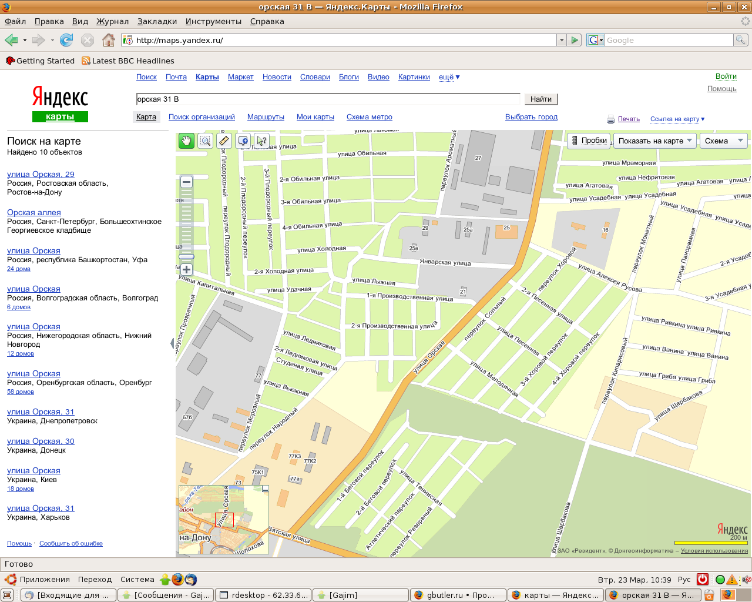Collapse the mini overview map
This screenshot has height=602, width=752.
(265, 489)
